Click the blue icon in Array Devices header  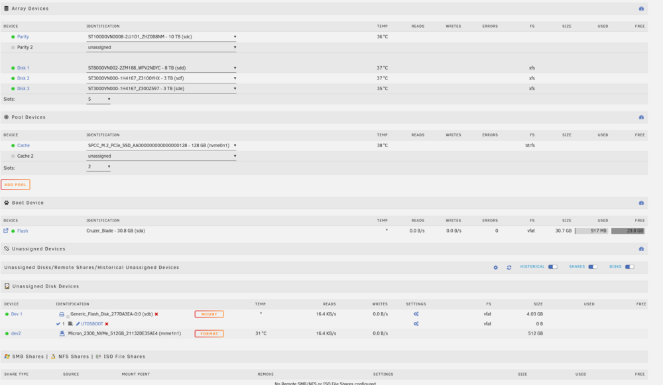641,9
